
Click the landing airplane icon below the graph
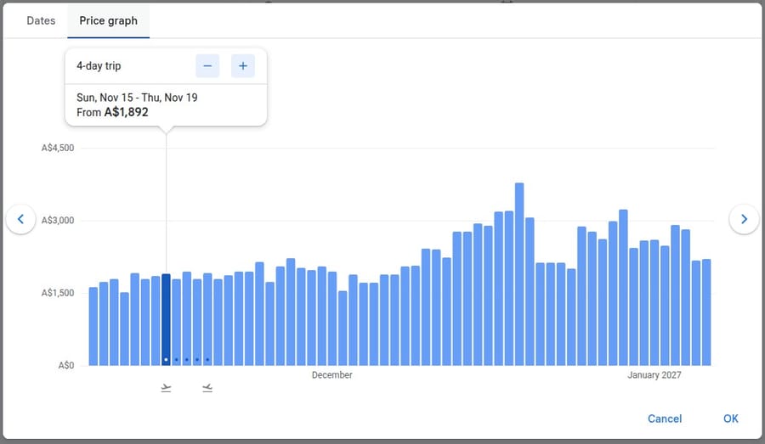[207, 388]
